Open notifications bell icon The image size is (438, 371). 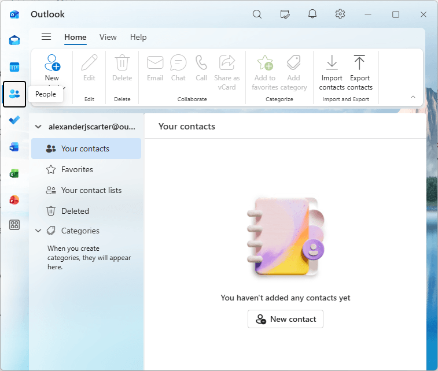point(312,14)
